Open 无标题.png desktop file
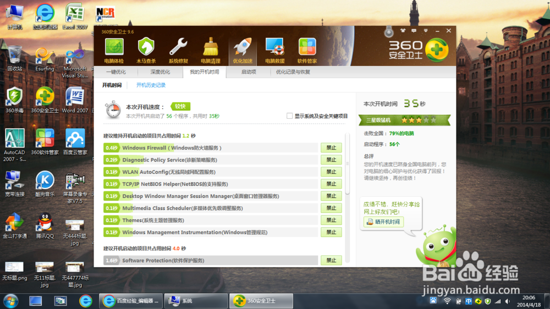This screenshot has width=550, height=309. click(x=14, y=271)
